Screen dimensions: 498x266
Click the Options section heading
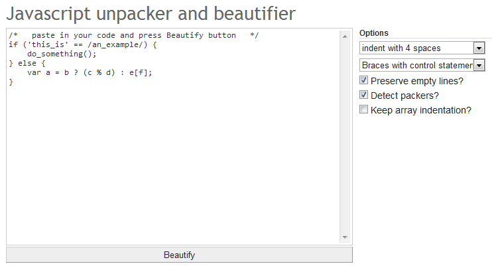tap(373, 33)
